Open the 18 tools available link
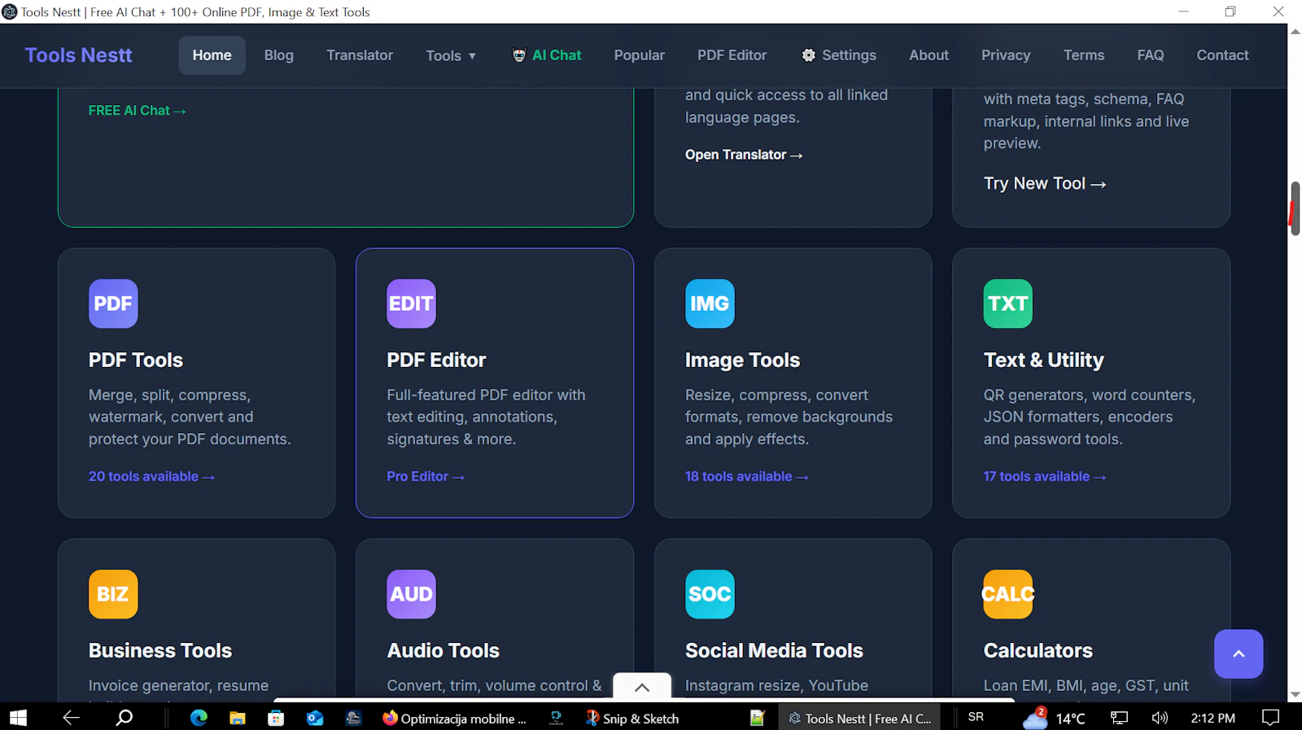The image size is (1302, 730). tap(747, 476)
